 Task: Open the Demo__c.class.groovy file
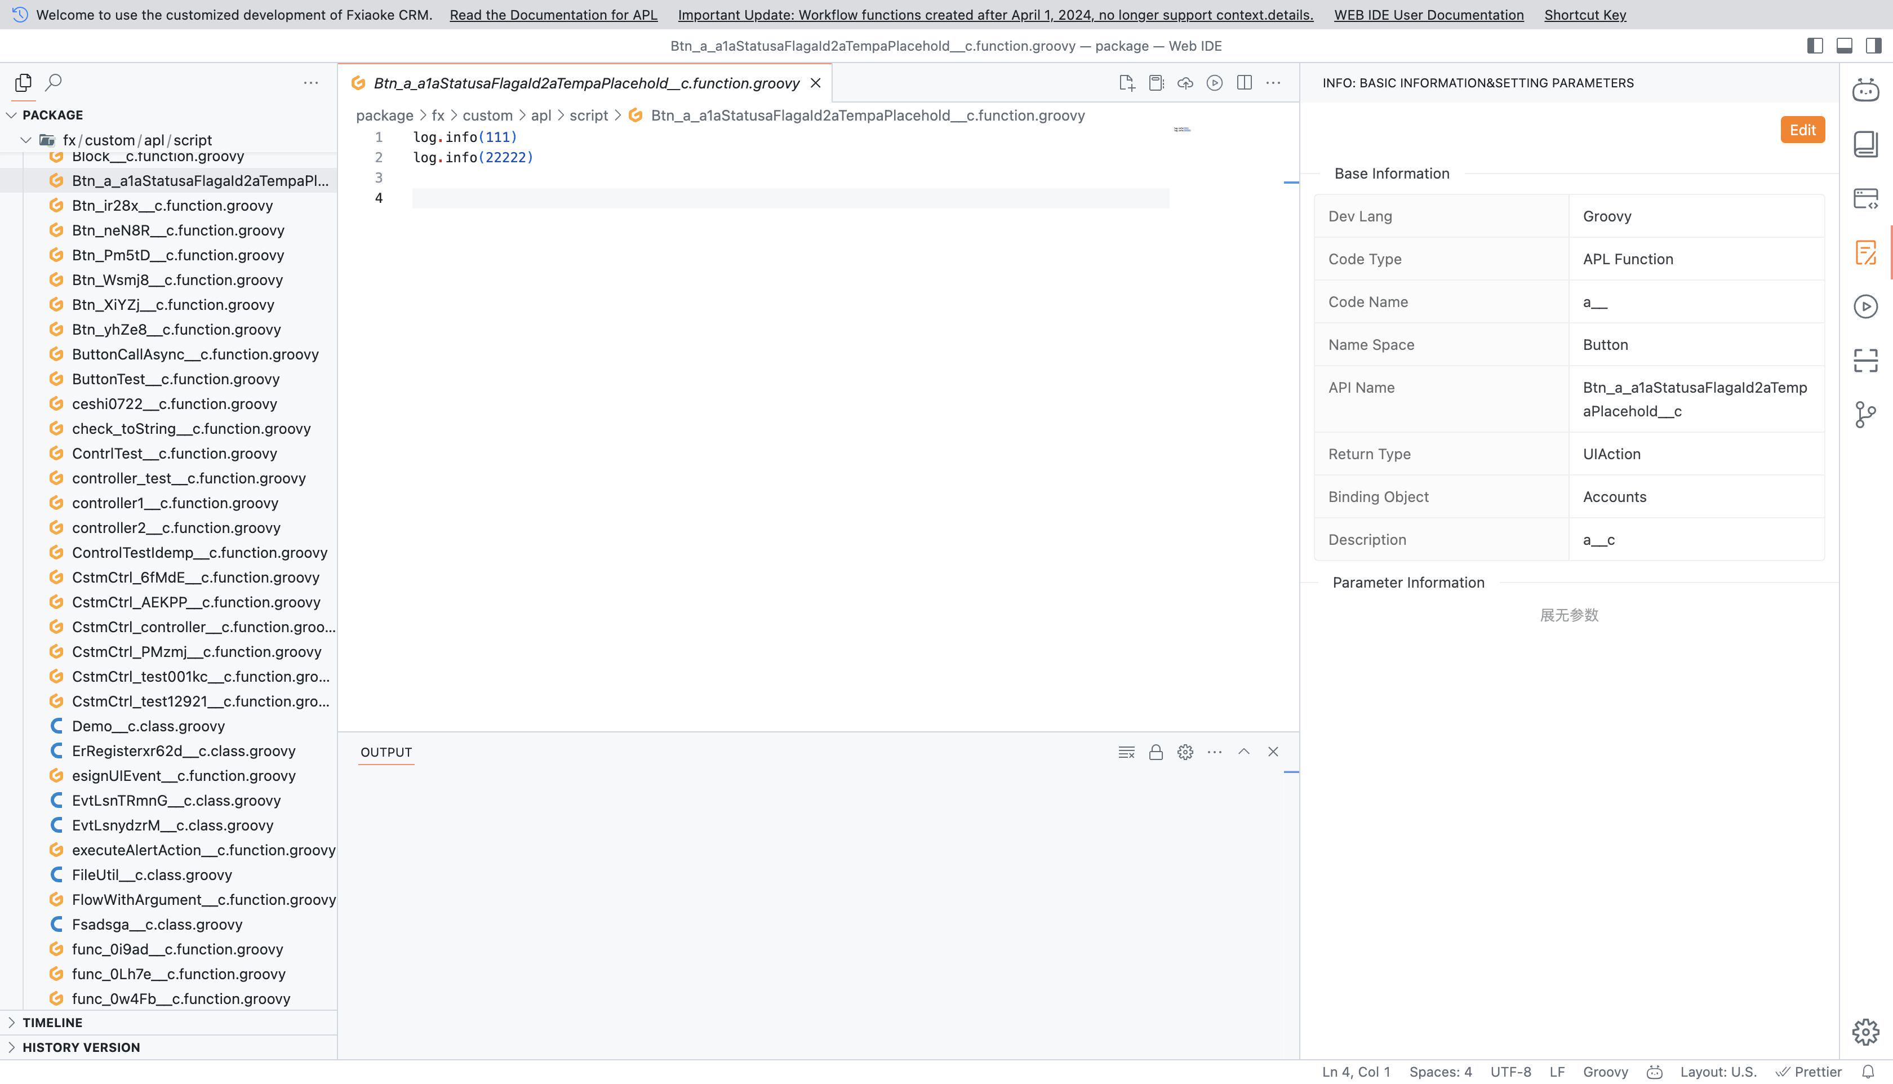point(148,726)
